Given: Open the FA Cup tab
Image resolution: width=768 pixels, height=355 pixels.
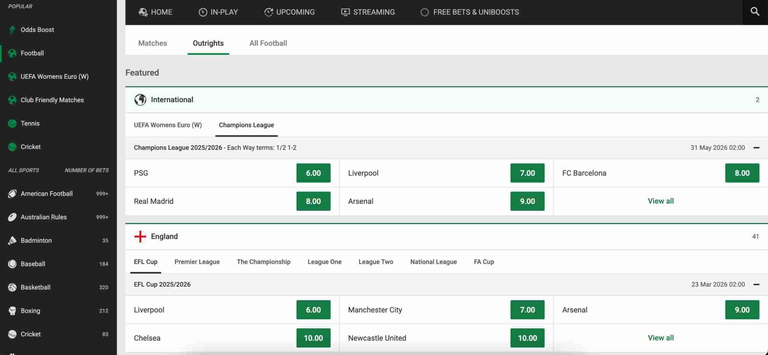Looking at the screenshot, I should [x=484, y=262].
